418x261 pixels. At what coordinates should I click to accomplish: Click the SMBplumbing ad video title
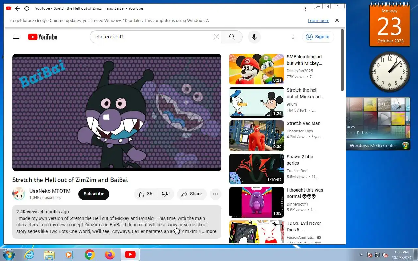[x=304, y=60]
